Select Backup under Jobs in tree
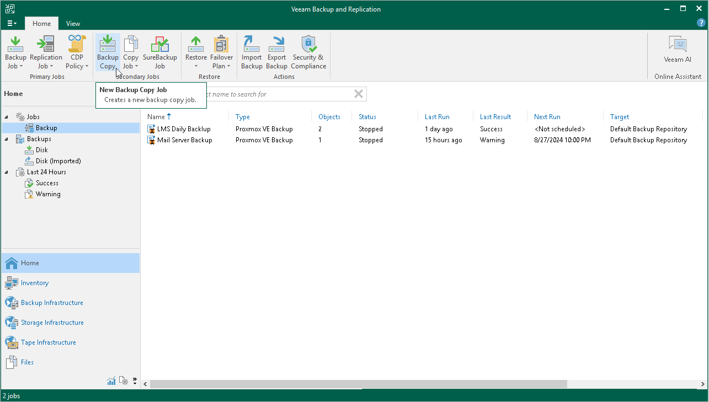This screenshot has width=709, height=402. coord(46,128)
